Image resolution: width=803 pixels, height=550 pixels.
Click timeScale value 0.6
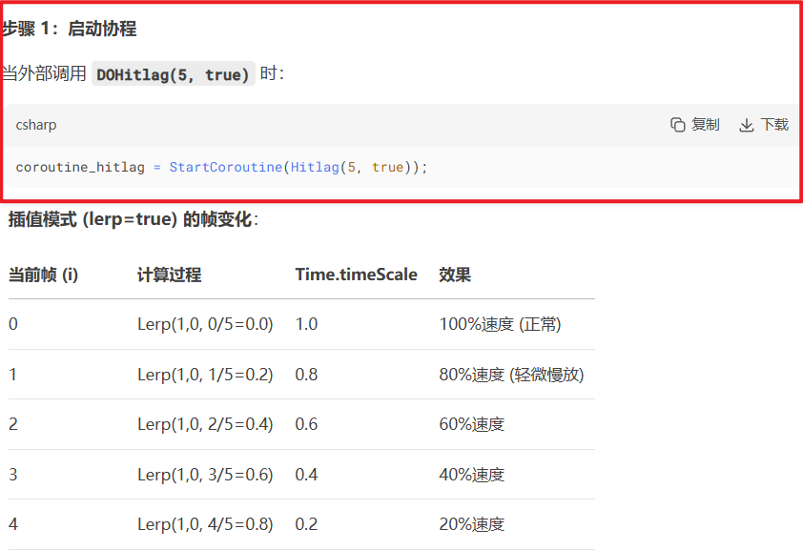pyautogui.click(x=306, y=424)
